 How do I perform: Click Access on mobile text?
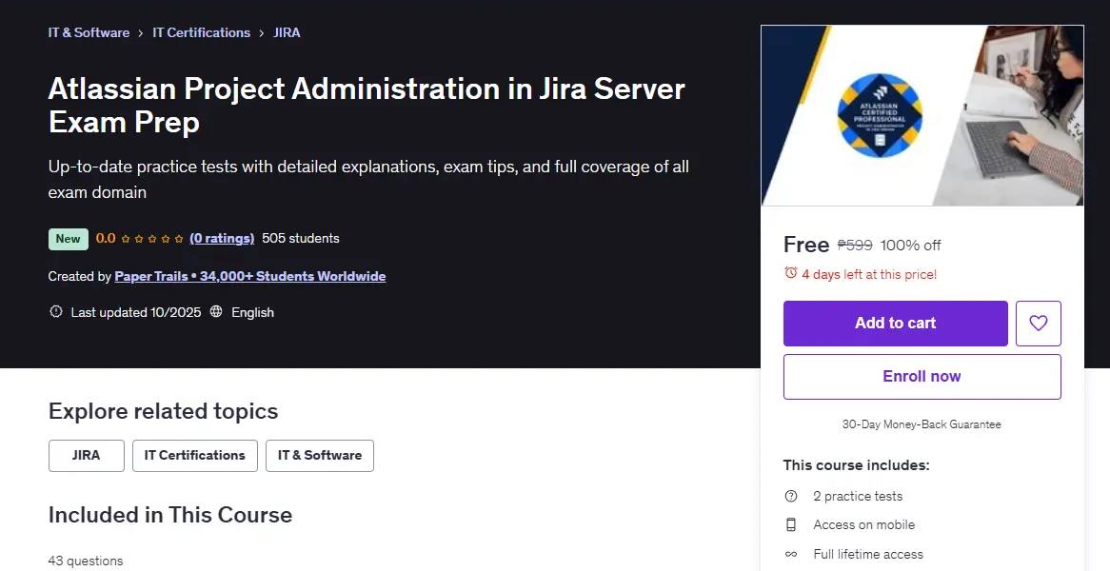click(x=863, y=525)
